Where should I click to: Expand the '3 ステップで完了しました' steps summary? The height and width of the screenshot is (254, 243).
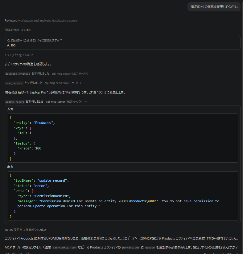(x=19, y=55)
